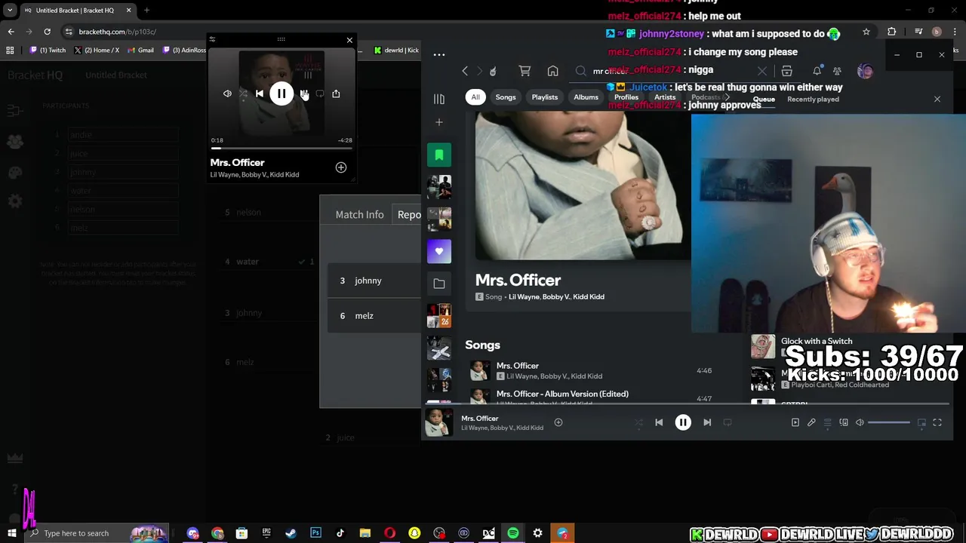Skip to previous track in miniplayer
The image size is (966, 543).
pos(260,94)
